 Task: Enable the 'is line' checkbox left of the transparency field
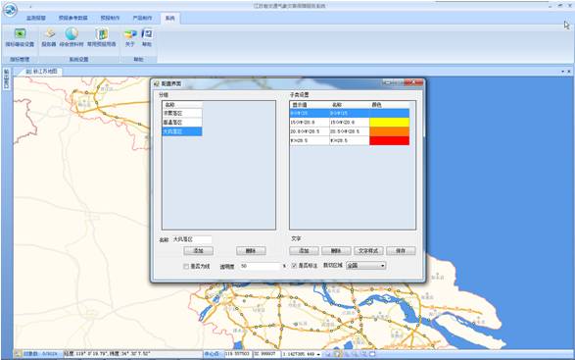pyautogui.click(x=186, y=267)
